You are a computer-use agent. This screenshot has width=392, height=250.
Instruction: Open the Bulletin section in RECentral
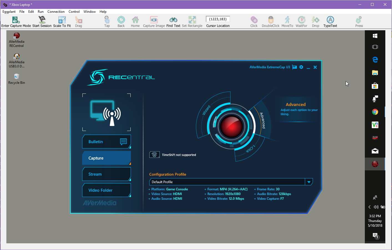107,142
